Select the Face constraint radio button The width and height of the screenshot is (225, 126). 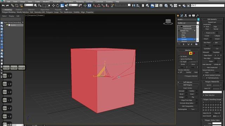point(204,29)
